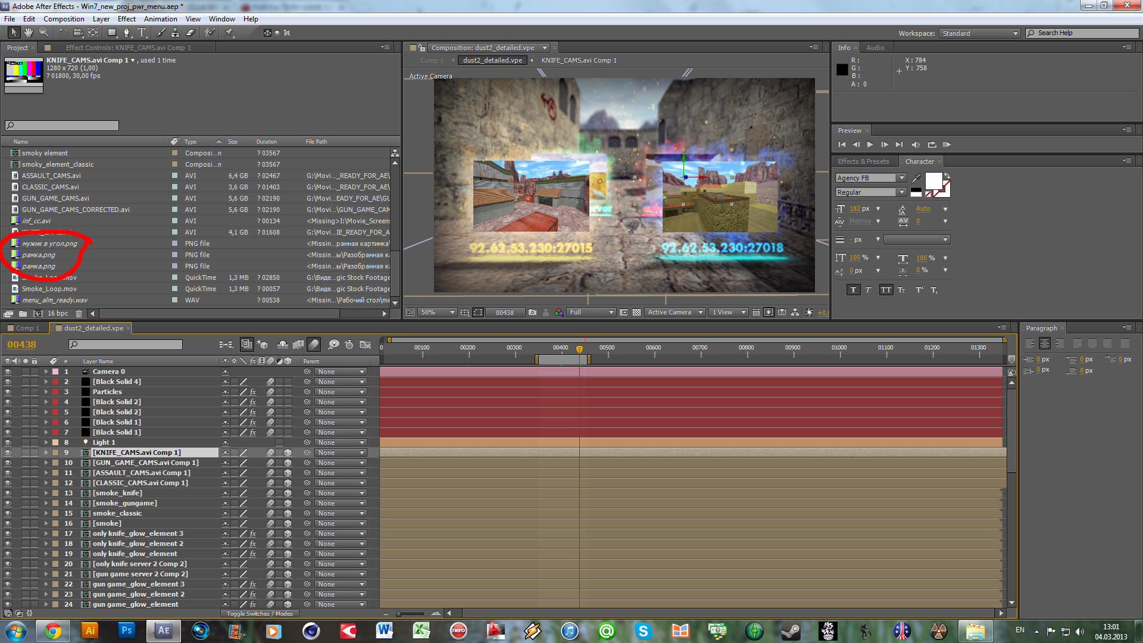Select the Rotation tool

63,33
